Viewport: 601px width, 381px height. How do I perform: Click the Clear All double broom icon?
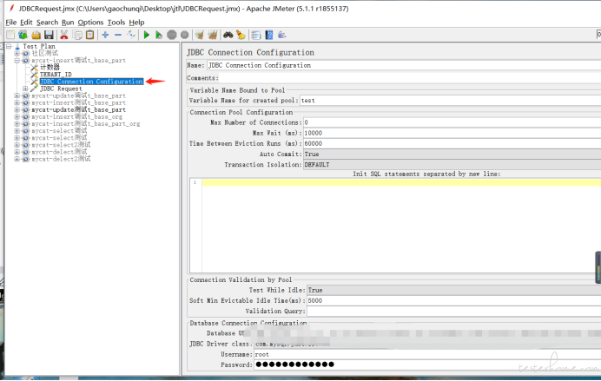(x=213, y=35)
